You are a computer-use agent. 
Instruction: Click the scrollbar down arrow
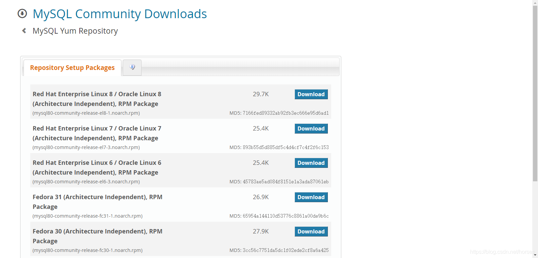point(535,255)
